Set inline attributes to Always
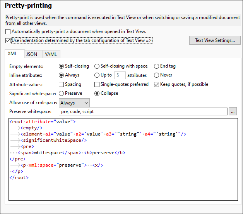243x214 pixels. click(61, 75)
